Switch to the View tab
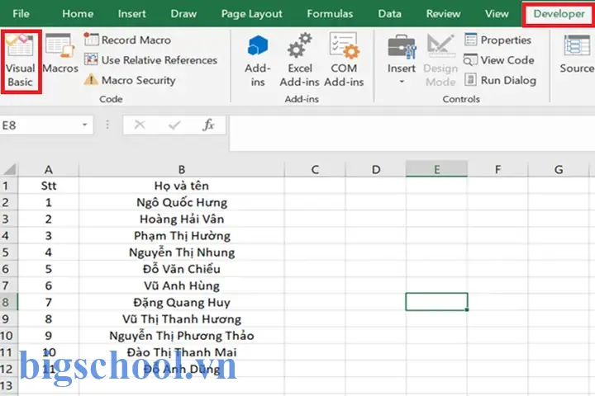595x396 pixels. click(x=497, y=14)
